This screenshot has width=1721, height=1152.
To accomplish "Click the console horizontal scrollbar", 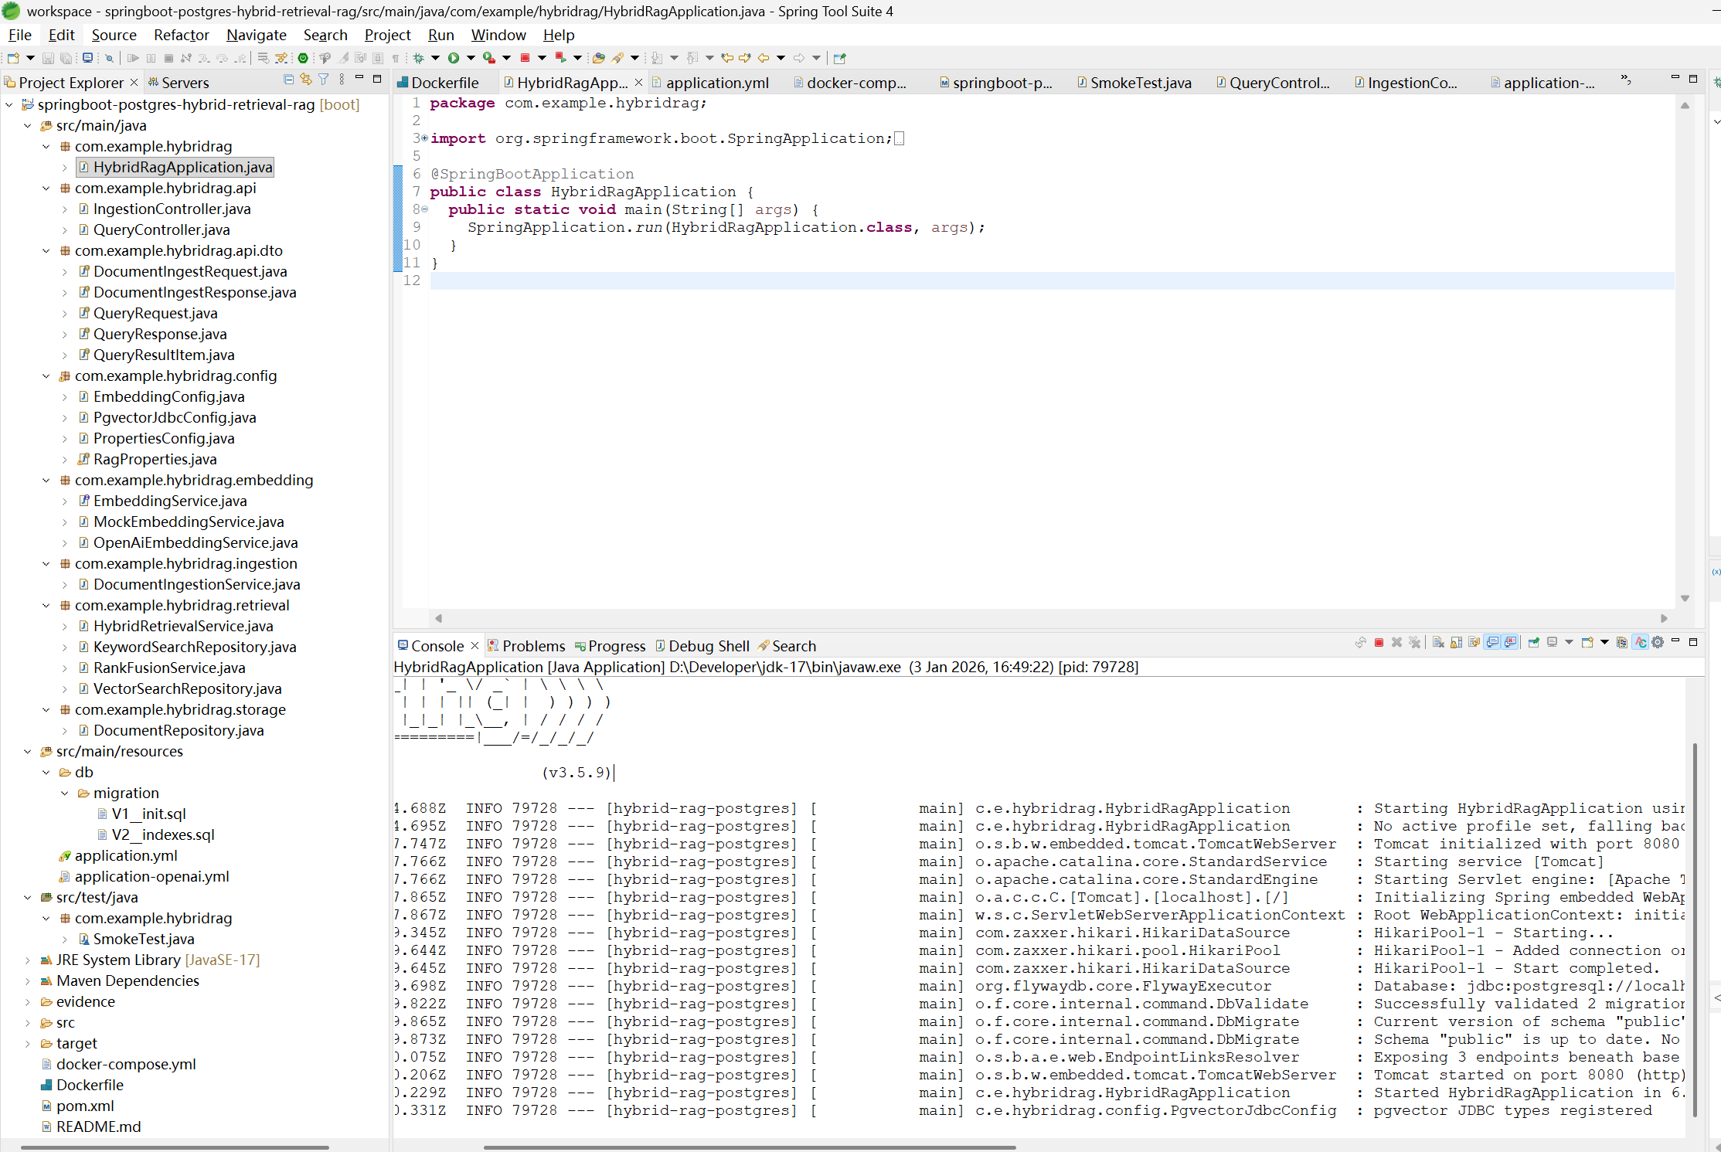I will [x=750, y=1147].
